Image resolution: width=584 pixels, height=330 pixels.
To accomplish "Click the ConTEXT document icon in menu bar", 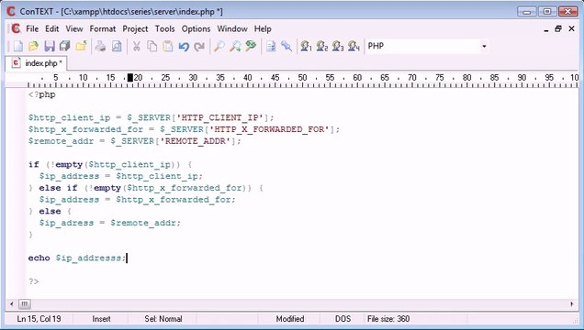I will [x=16, y=28].
